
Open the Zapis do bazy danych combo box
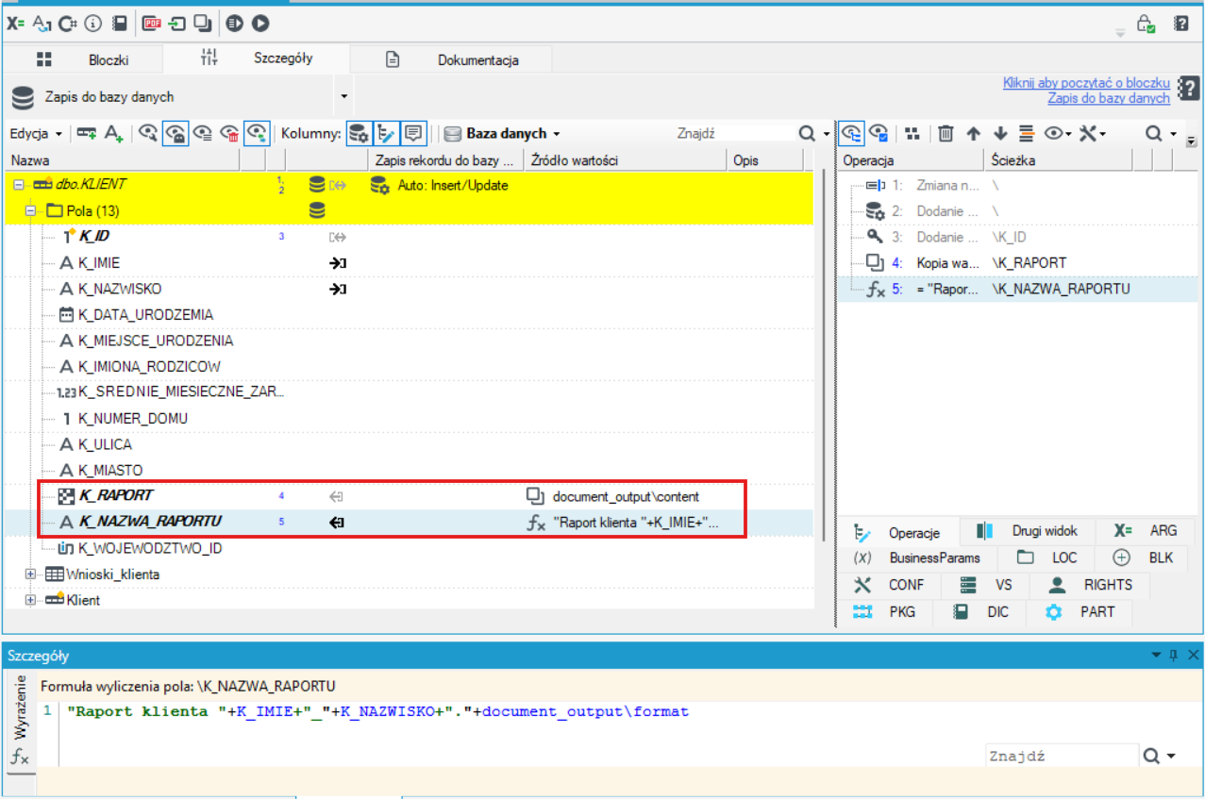[x=179, y=96]
